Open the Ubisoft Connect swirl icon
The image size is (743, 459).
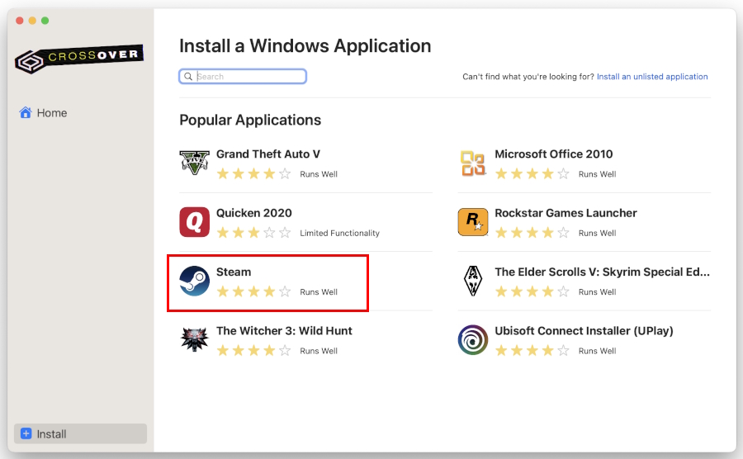473,339
